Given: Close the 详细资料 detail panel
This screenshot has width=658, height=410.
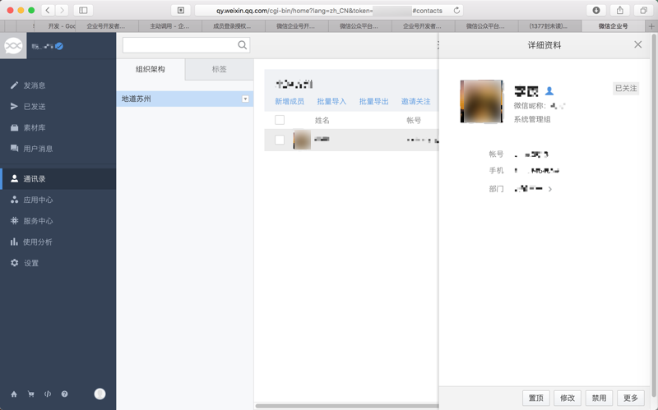Looking at the screenshot, I should [x=638, y=44].
